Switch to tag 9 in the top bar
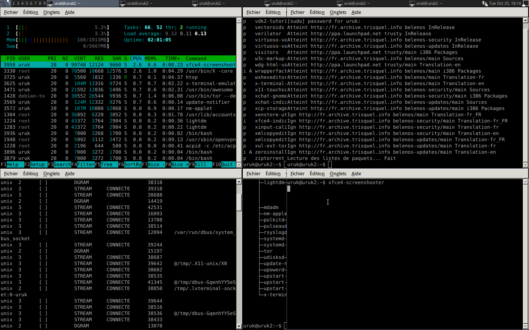 [x=44, y=3]
